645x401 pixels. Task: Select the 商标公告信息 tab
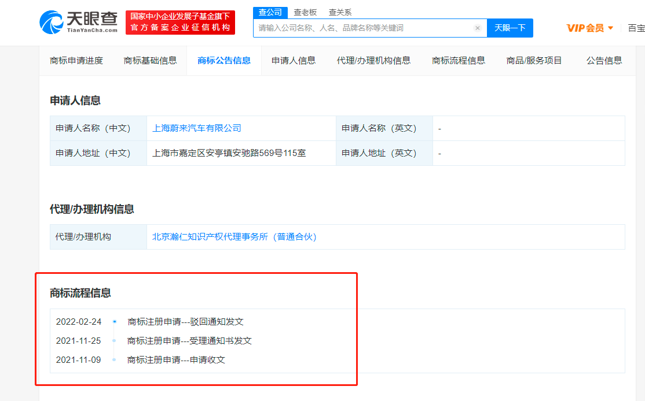tap(224, 61)
